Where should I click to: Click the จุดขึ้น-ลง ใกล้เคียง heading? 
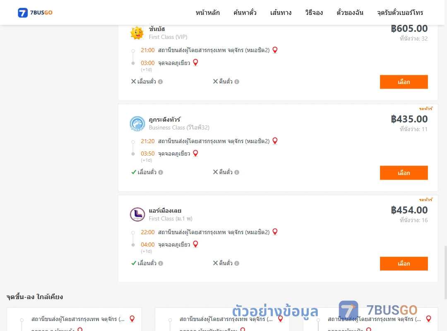(x=34, y=297)
